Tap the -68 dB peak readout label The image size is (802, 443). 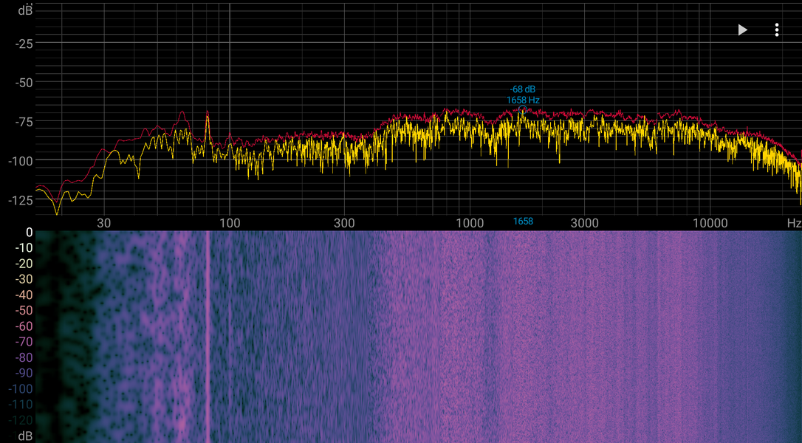point(523,89)
